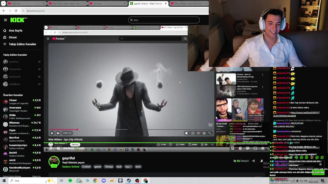
Task: Go back in the browser
Action: (x=4, y=11)
